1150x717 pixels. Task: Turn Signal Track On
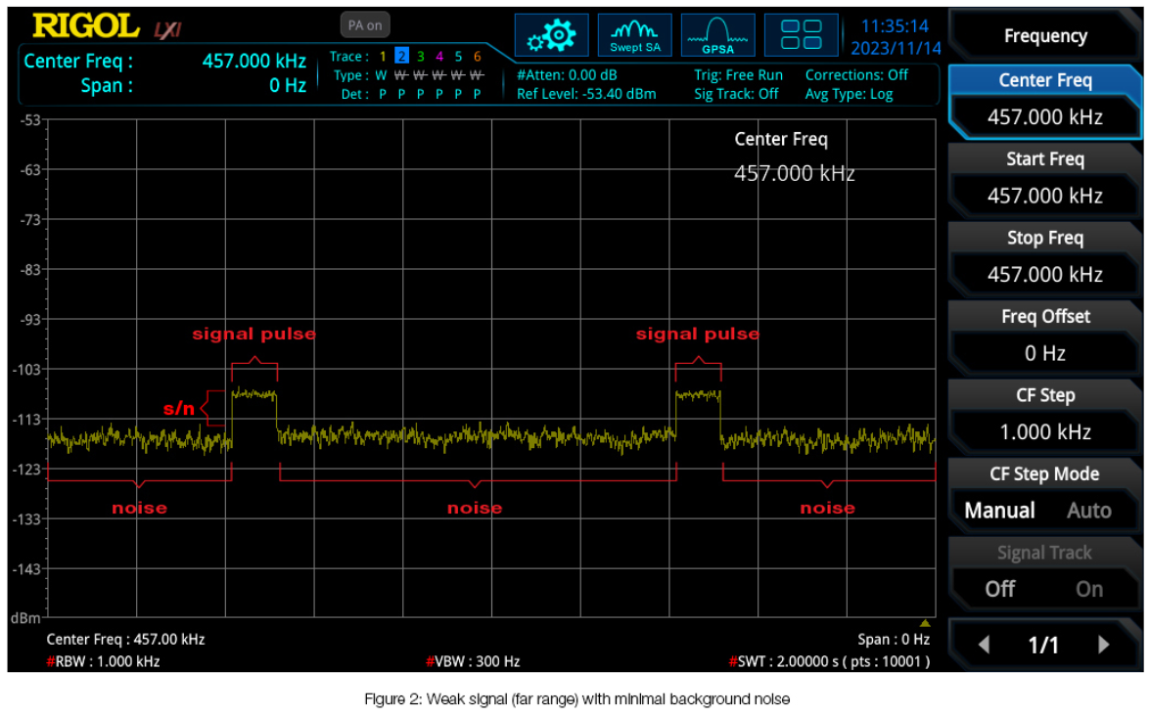coord(1088,589)
